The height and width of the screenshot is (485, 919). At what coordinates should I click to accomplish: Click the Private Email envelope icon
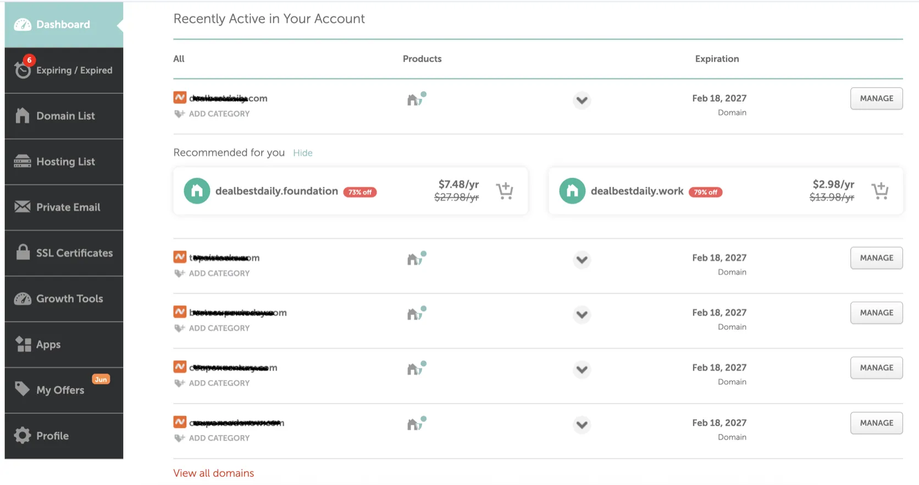tap(23, 207)
